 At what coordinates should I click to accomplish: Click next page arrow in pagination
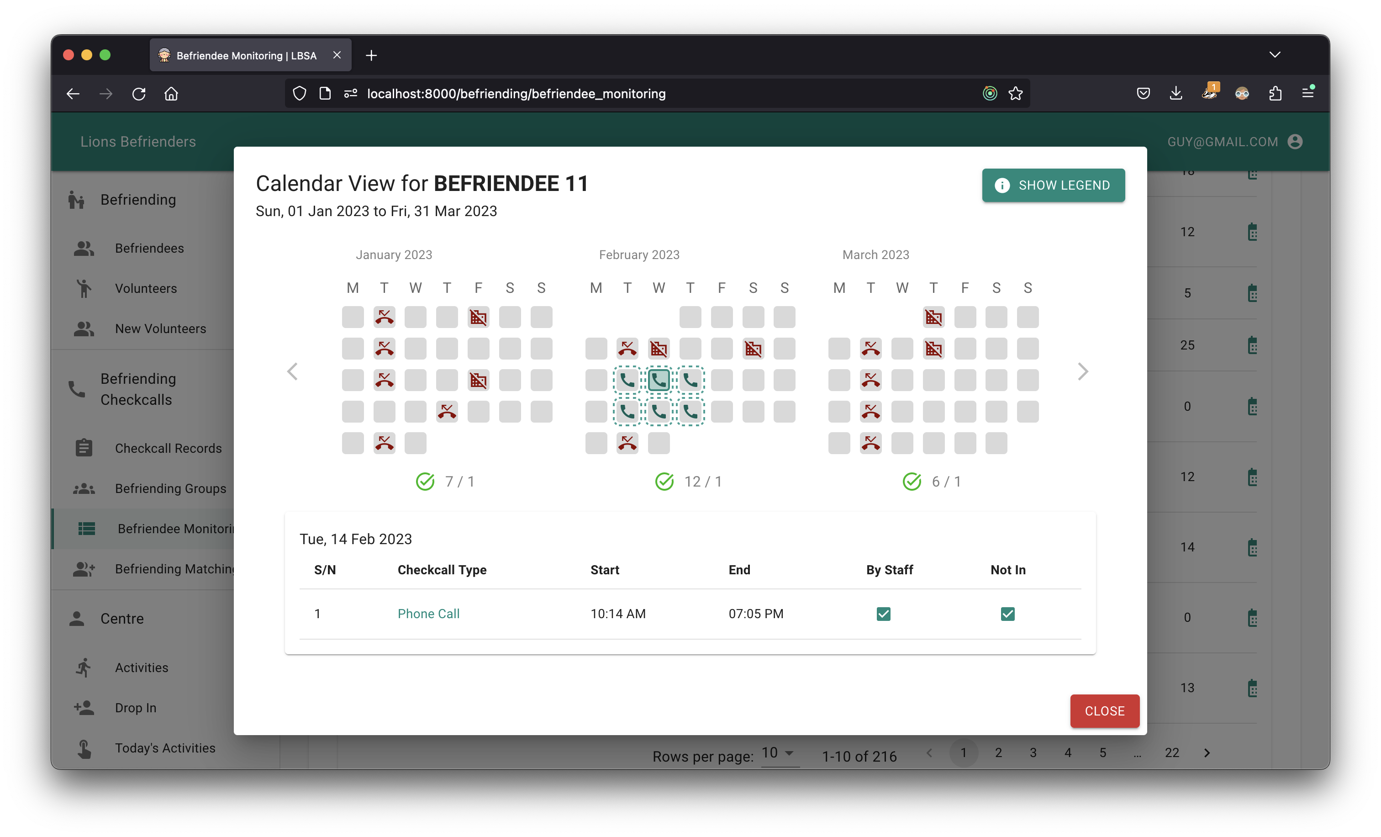click(1207, 752)
